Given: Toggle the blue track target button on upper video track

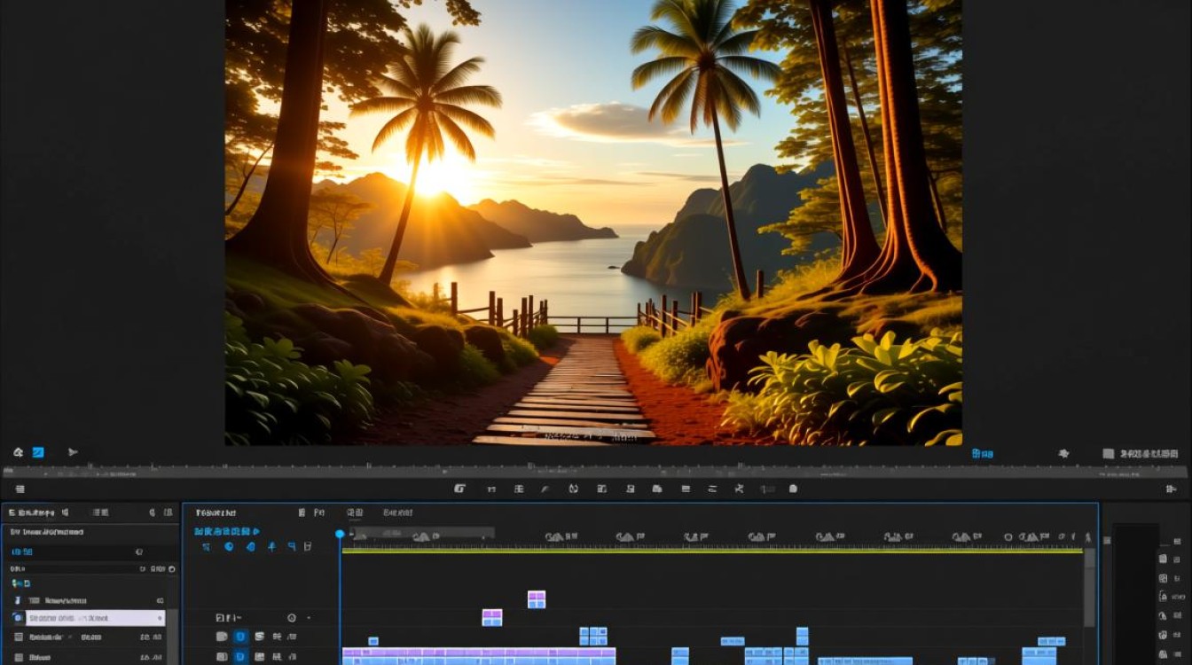Looking at the screenshot, I should coord(240,637).
